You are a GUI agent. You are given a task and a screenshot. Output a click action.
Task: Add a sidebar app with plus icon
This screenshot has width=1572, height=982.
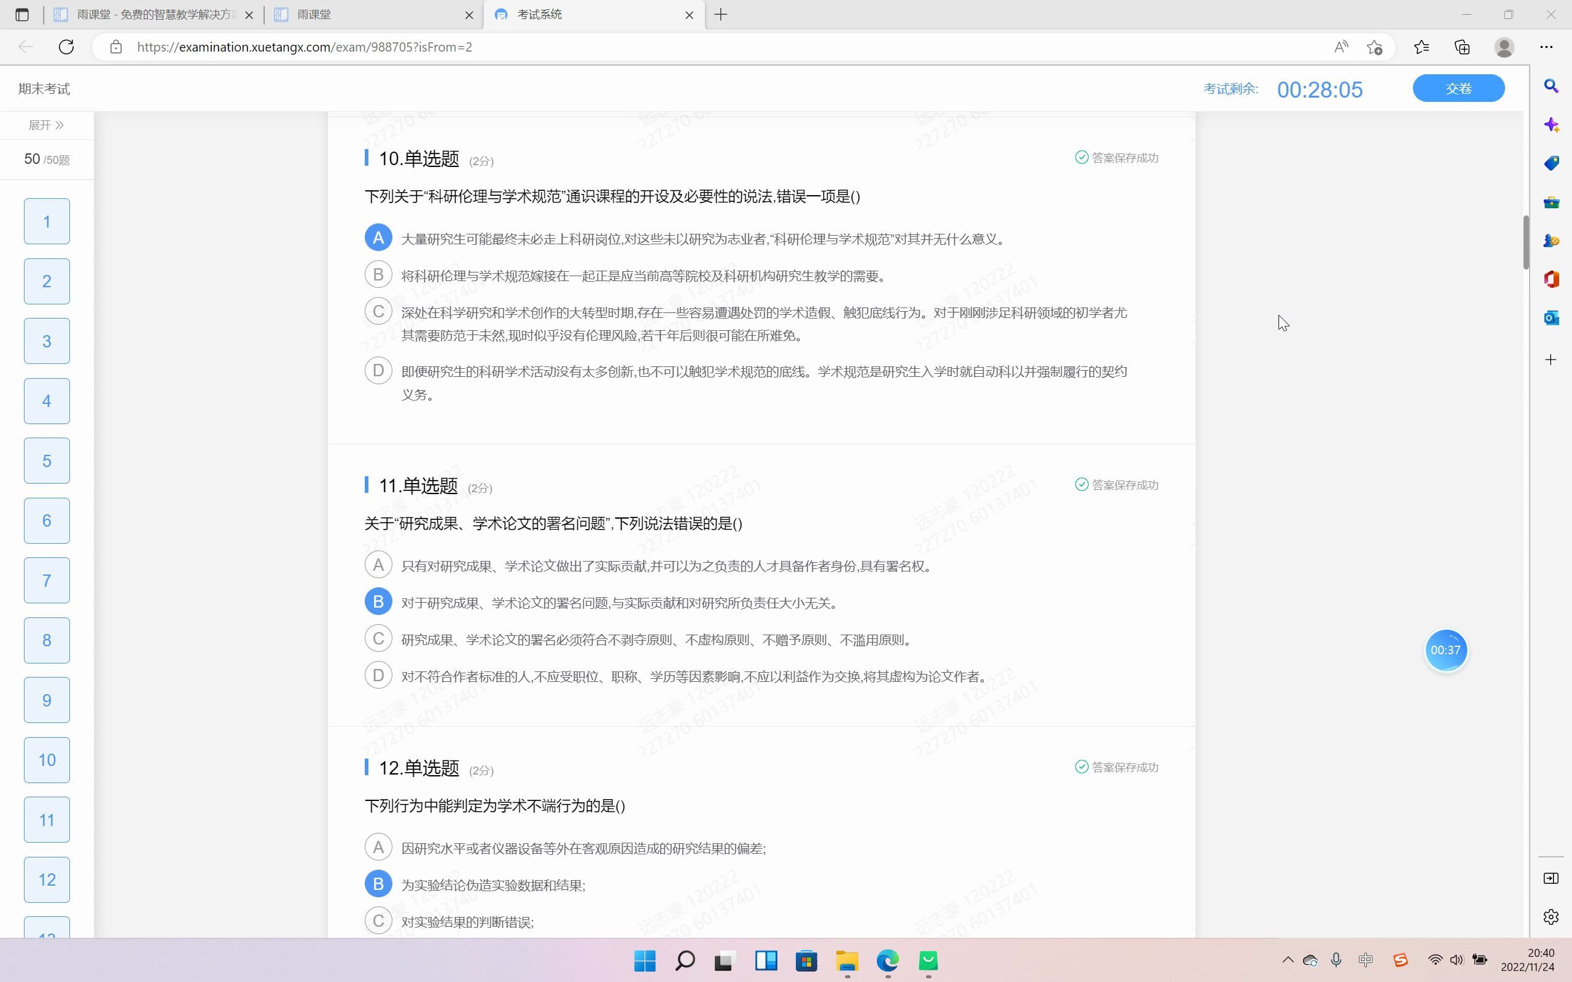(x=1551, y=360)
